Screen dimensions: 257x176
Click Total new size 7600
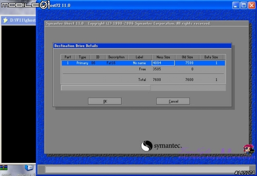157,80
